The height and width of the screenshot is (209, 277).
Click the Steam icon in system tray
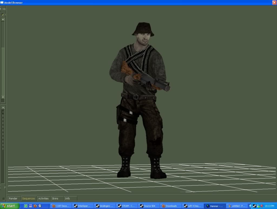[x=255, y=206]
